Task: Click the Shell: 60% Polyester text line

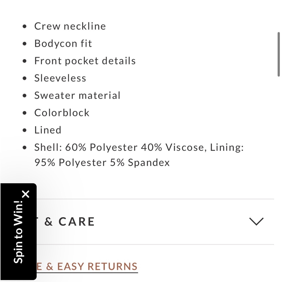Action: pos(139,147)
